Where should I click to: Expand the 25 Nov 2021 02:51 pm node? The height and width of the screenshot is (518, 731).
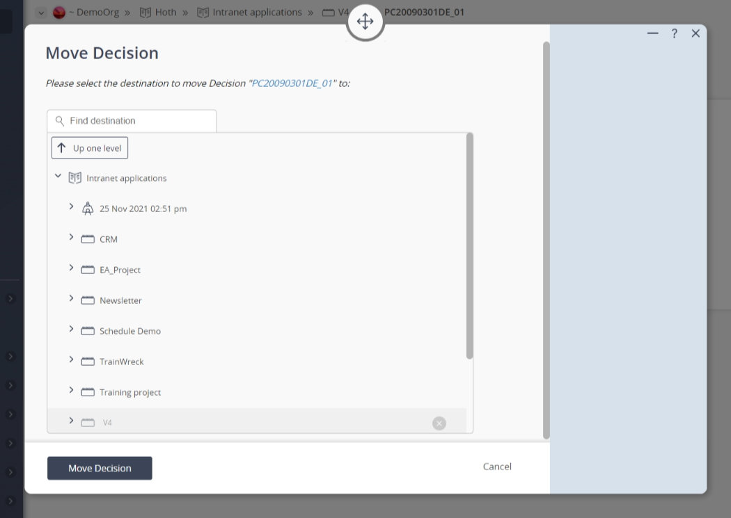click(x=71, y=207)
